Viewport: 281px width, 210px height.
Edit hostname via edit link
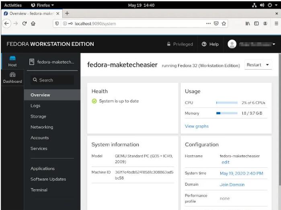click(x=226, y=162)
